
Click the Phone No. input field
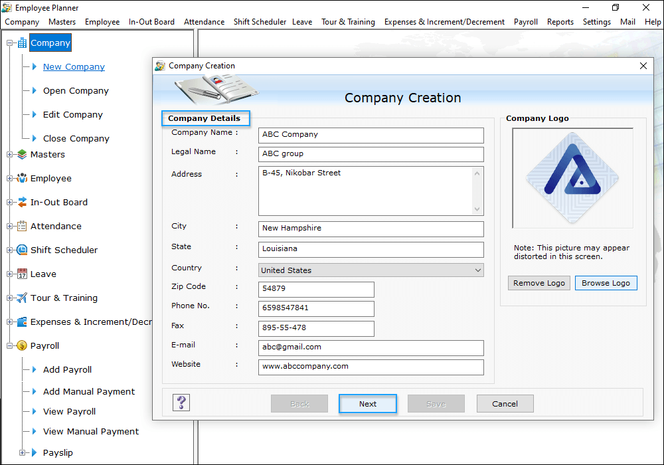316,309
